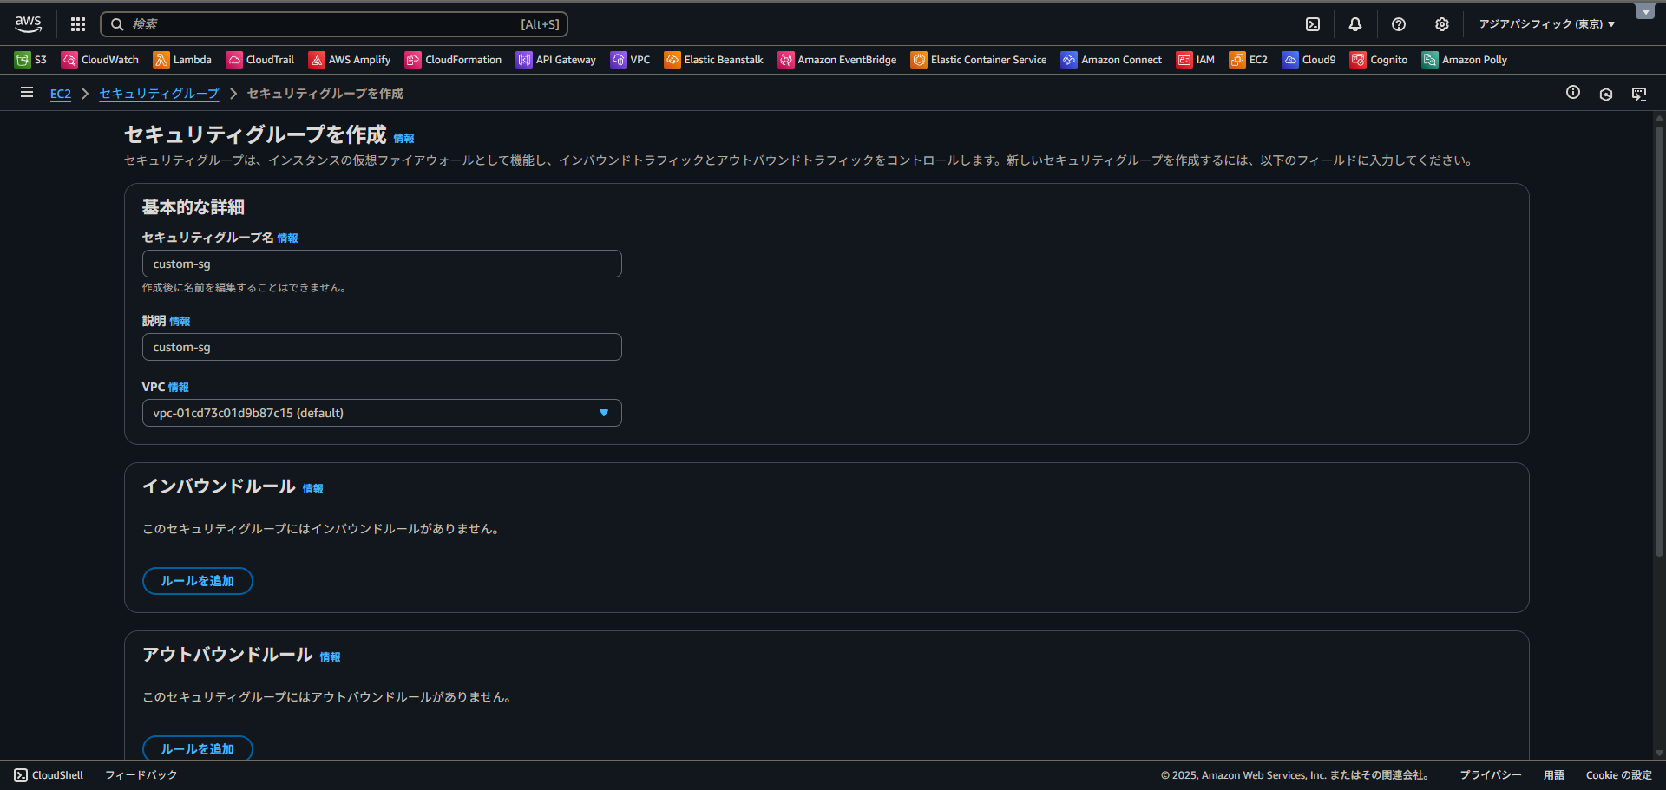Open the Amazon Connect shortcut
This screenshot has height=790, width=1666.
(1112, 60)
